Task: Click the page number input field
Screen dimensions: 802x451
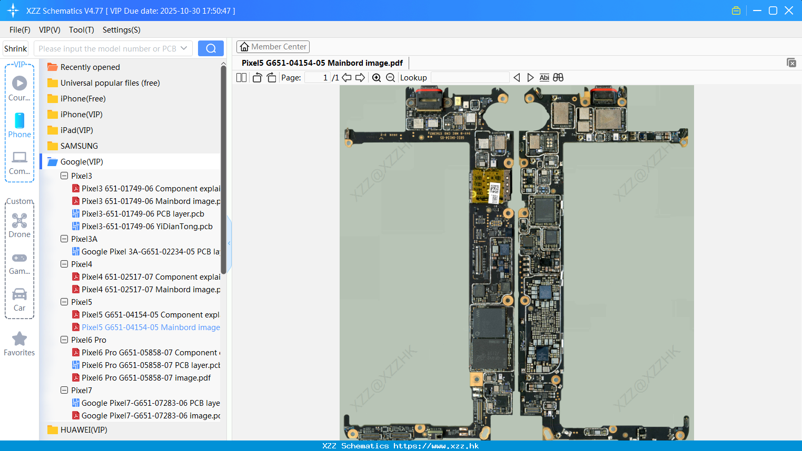Action: tap(318, 77)
